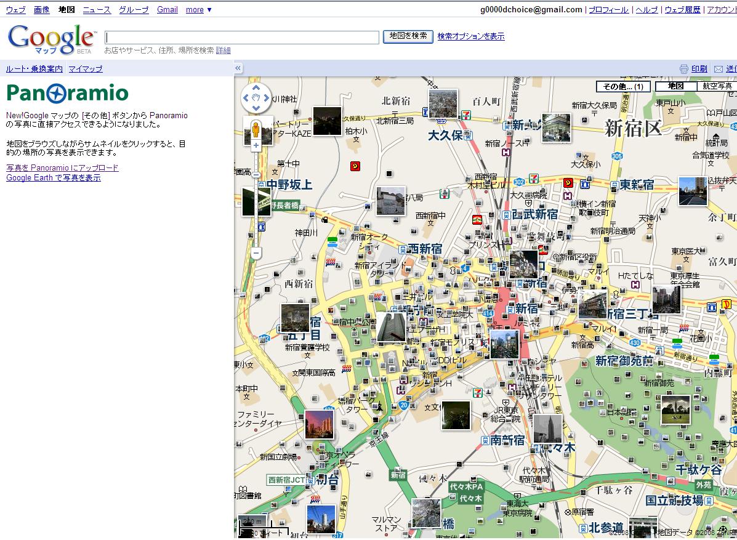Viewport: 737px width, 540px height.
Task: Follow 写真を Panoramio にアップロード link
Action: click(63, 167)
